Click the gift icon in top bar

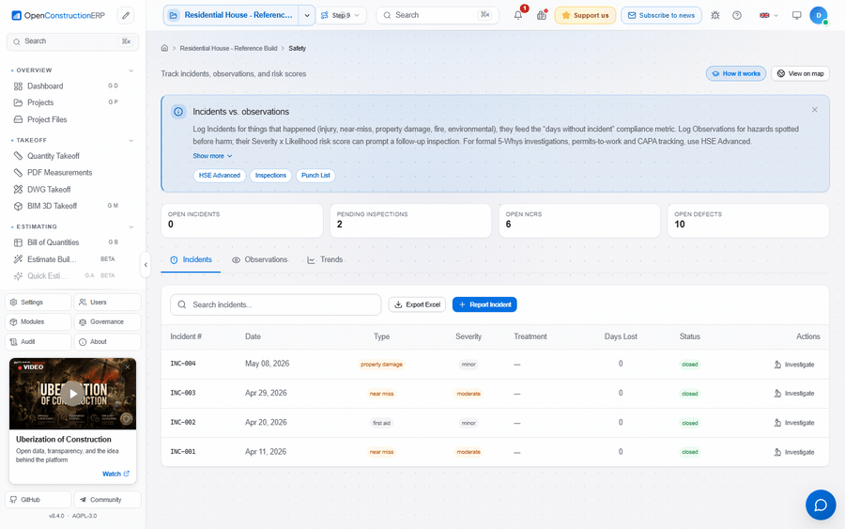(542, 15)
